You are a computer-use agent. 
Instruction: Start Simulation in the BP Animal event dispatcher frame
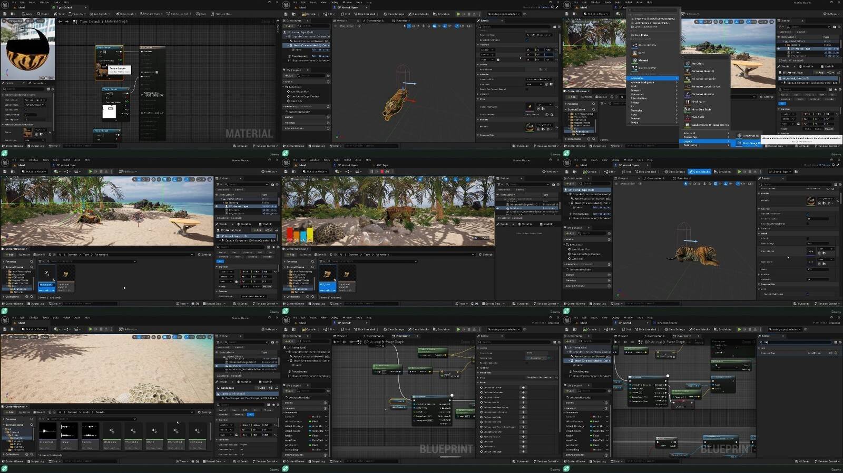[x=441, y=329]
